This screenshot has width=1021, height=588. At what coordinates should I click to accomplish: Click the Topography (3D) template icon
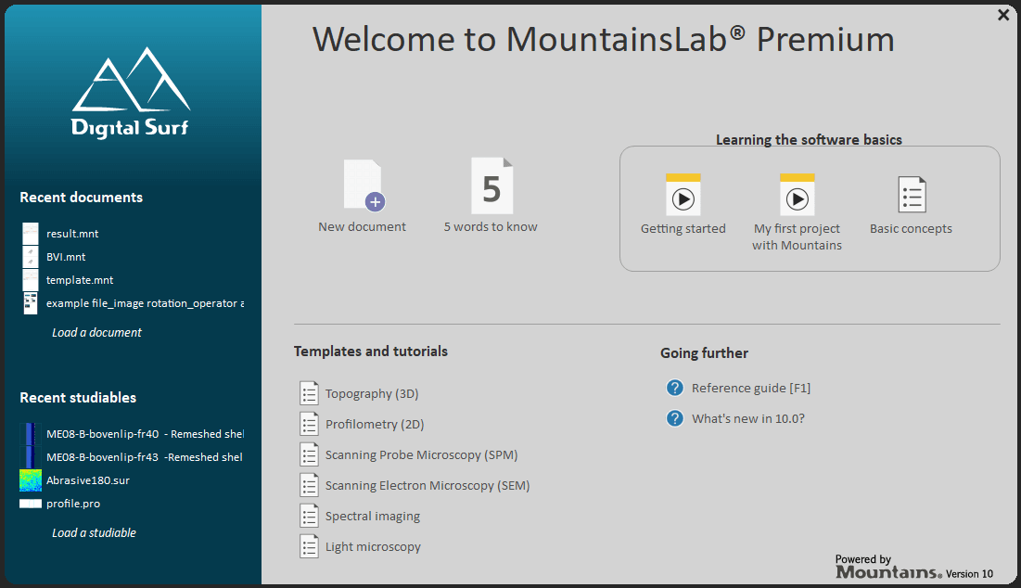[310, 393]
